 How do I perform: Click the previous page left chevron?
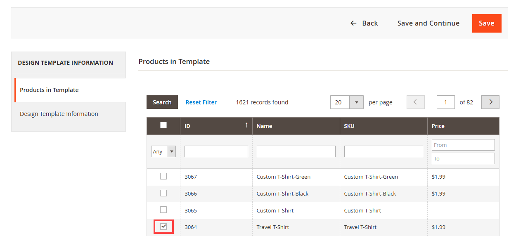pyautogui.click(x=415, y=102)
